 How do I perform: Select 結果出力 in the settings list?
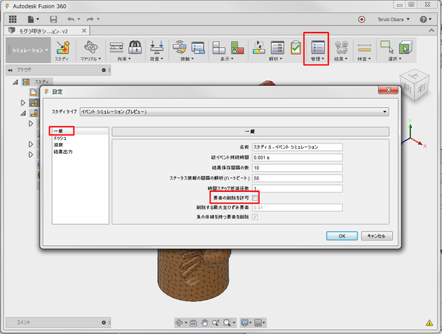[80, 152]
